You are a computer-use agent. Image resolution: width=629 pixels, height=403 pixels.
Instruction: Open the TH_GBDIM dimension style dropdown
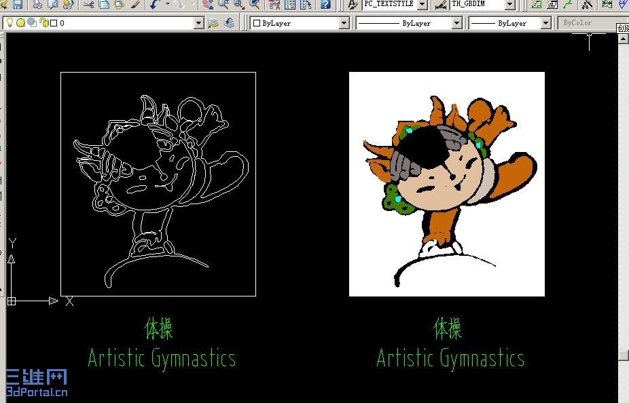(509, 4)
